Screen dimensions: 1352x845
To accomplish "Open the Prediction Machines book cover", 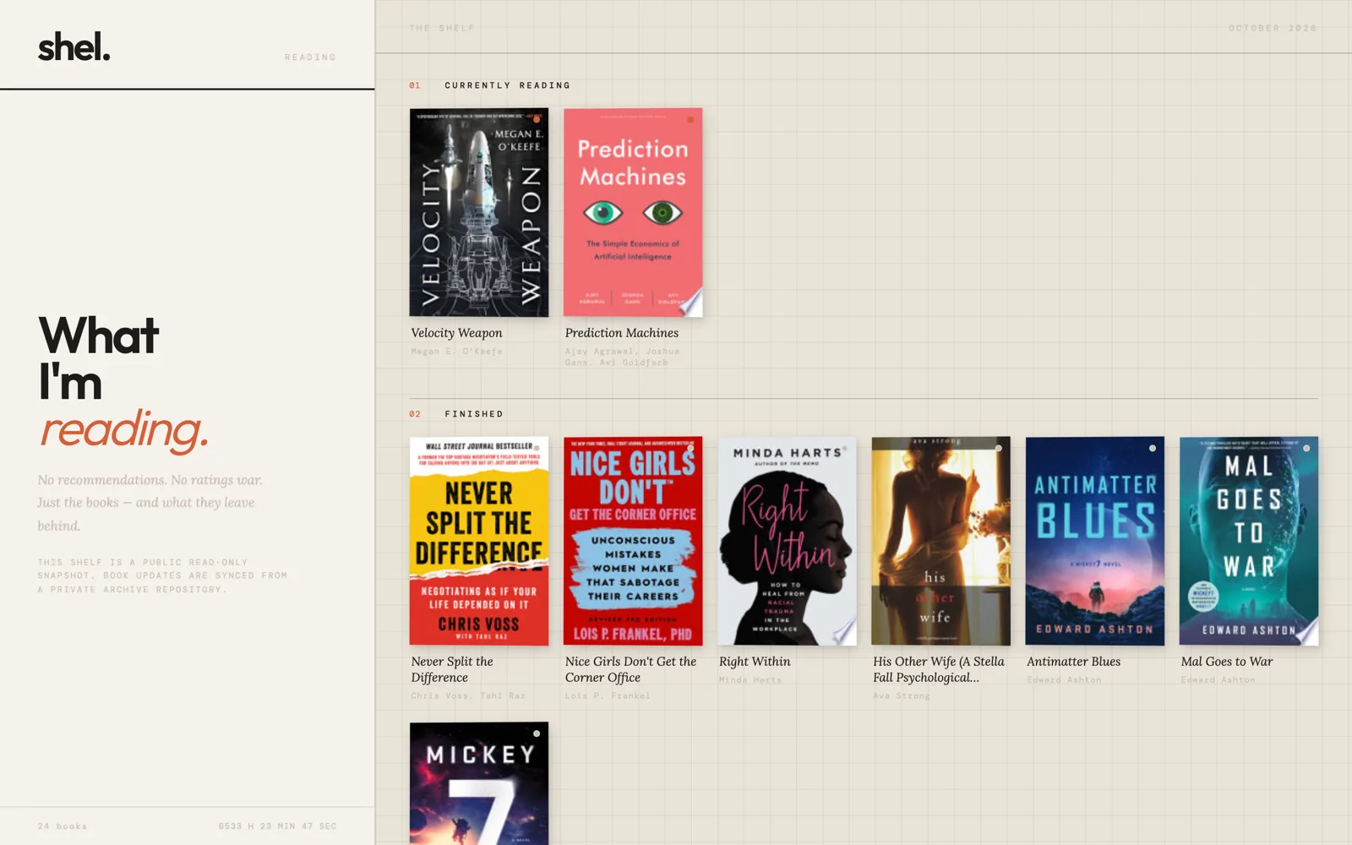I will point(633,212).
